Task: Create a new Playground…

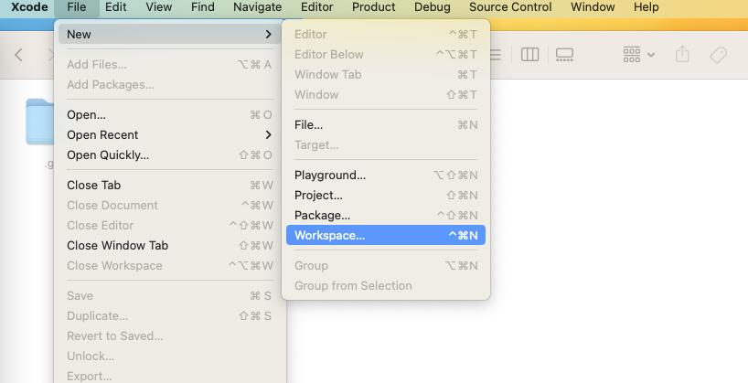Action: pyautogui.click(x=386, y=175)
